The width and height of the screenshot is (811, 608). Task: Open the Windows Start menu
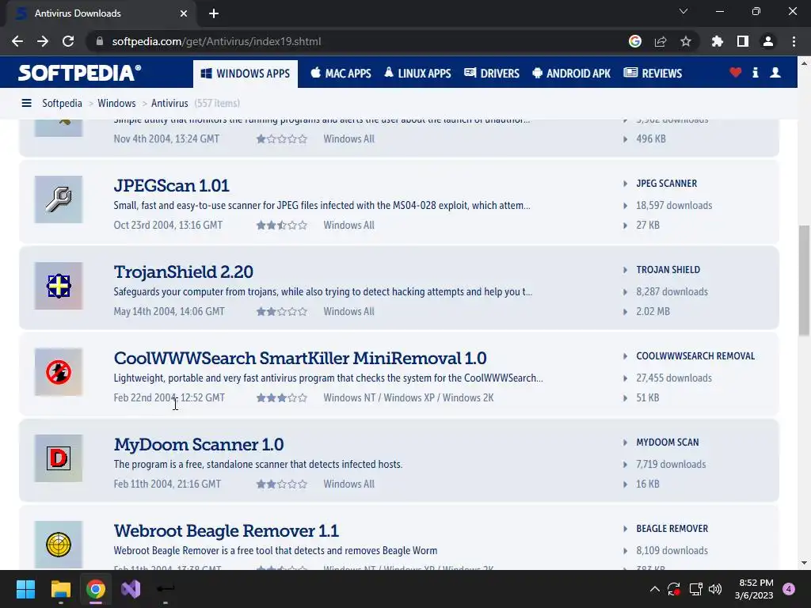point(25,589)
